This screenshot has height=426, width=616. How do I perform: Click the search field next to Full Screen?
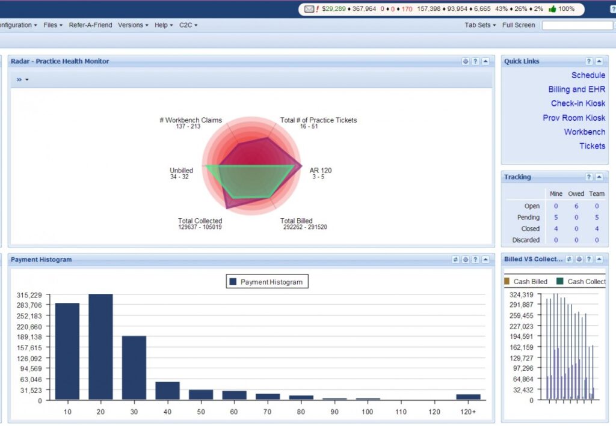tap(577, 25)
